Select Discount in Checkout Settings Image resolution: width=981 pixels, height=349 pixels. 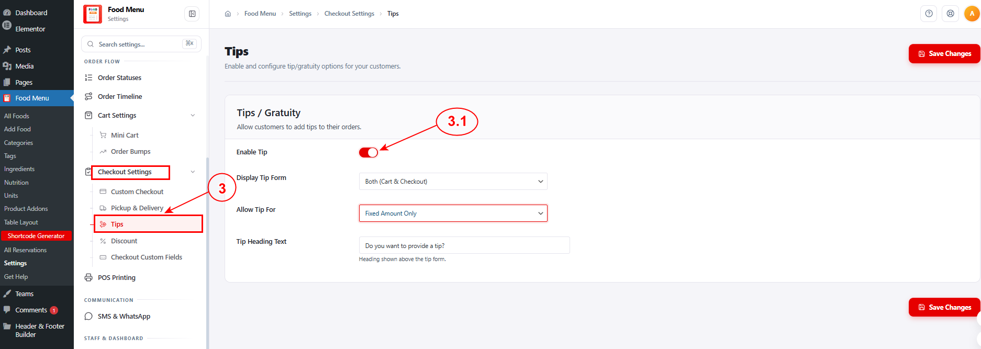pyautogui.click(x=124, y=241)
